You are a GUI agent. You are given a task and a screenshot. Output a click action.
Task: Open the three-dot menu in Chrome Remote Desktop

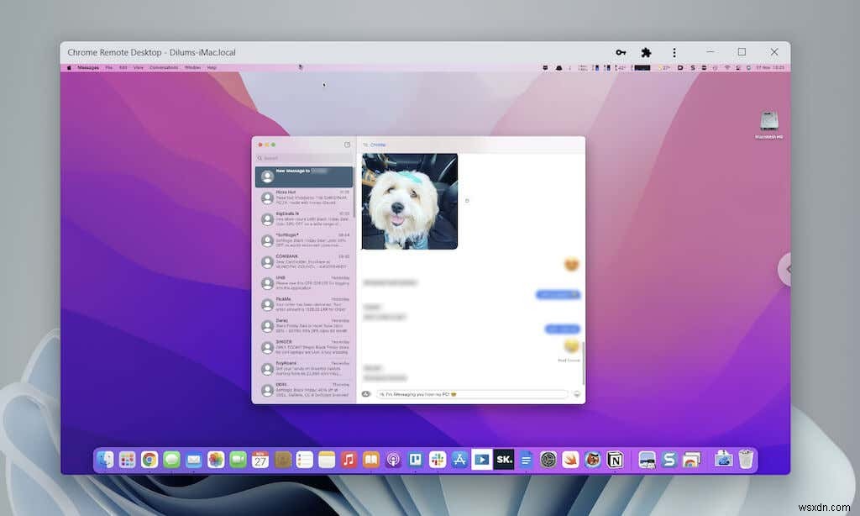pos(674,52)
